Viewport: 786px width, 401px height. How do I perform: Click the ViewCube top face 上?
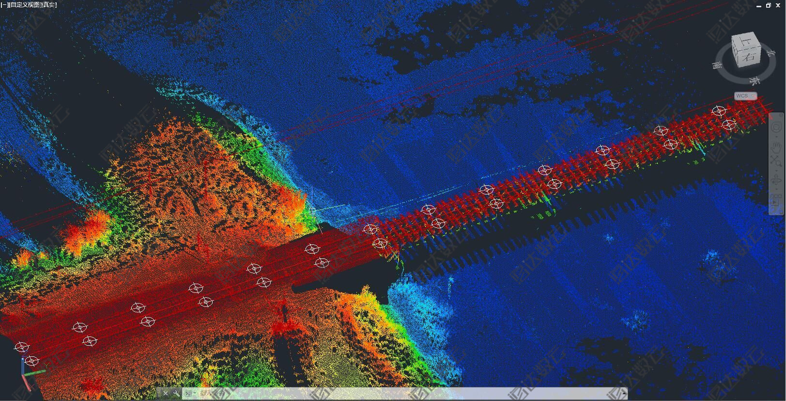click(744, 44)
